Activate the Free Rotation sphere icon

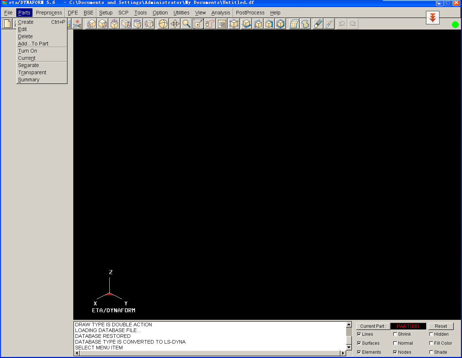(x=164, y=24)
